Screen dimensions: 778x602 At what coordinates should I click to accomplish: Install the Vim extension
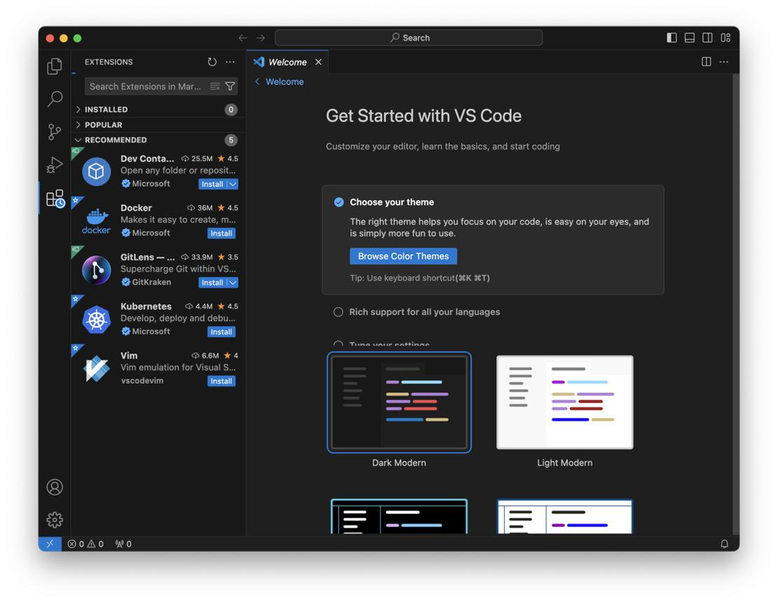coord(221,381)
